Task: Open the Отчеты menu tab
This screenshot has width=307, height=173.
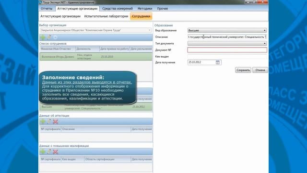Action: [47, 9]
